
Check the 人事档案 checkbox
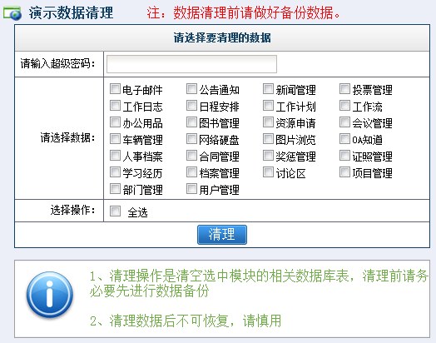(115, 156)
